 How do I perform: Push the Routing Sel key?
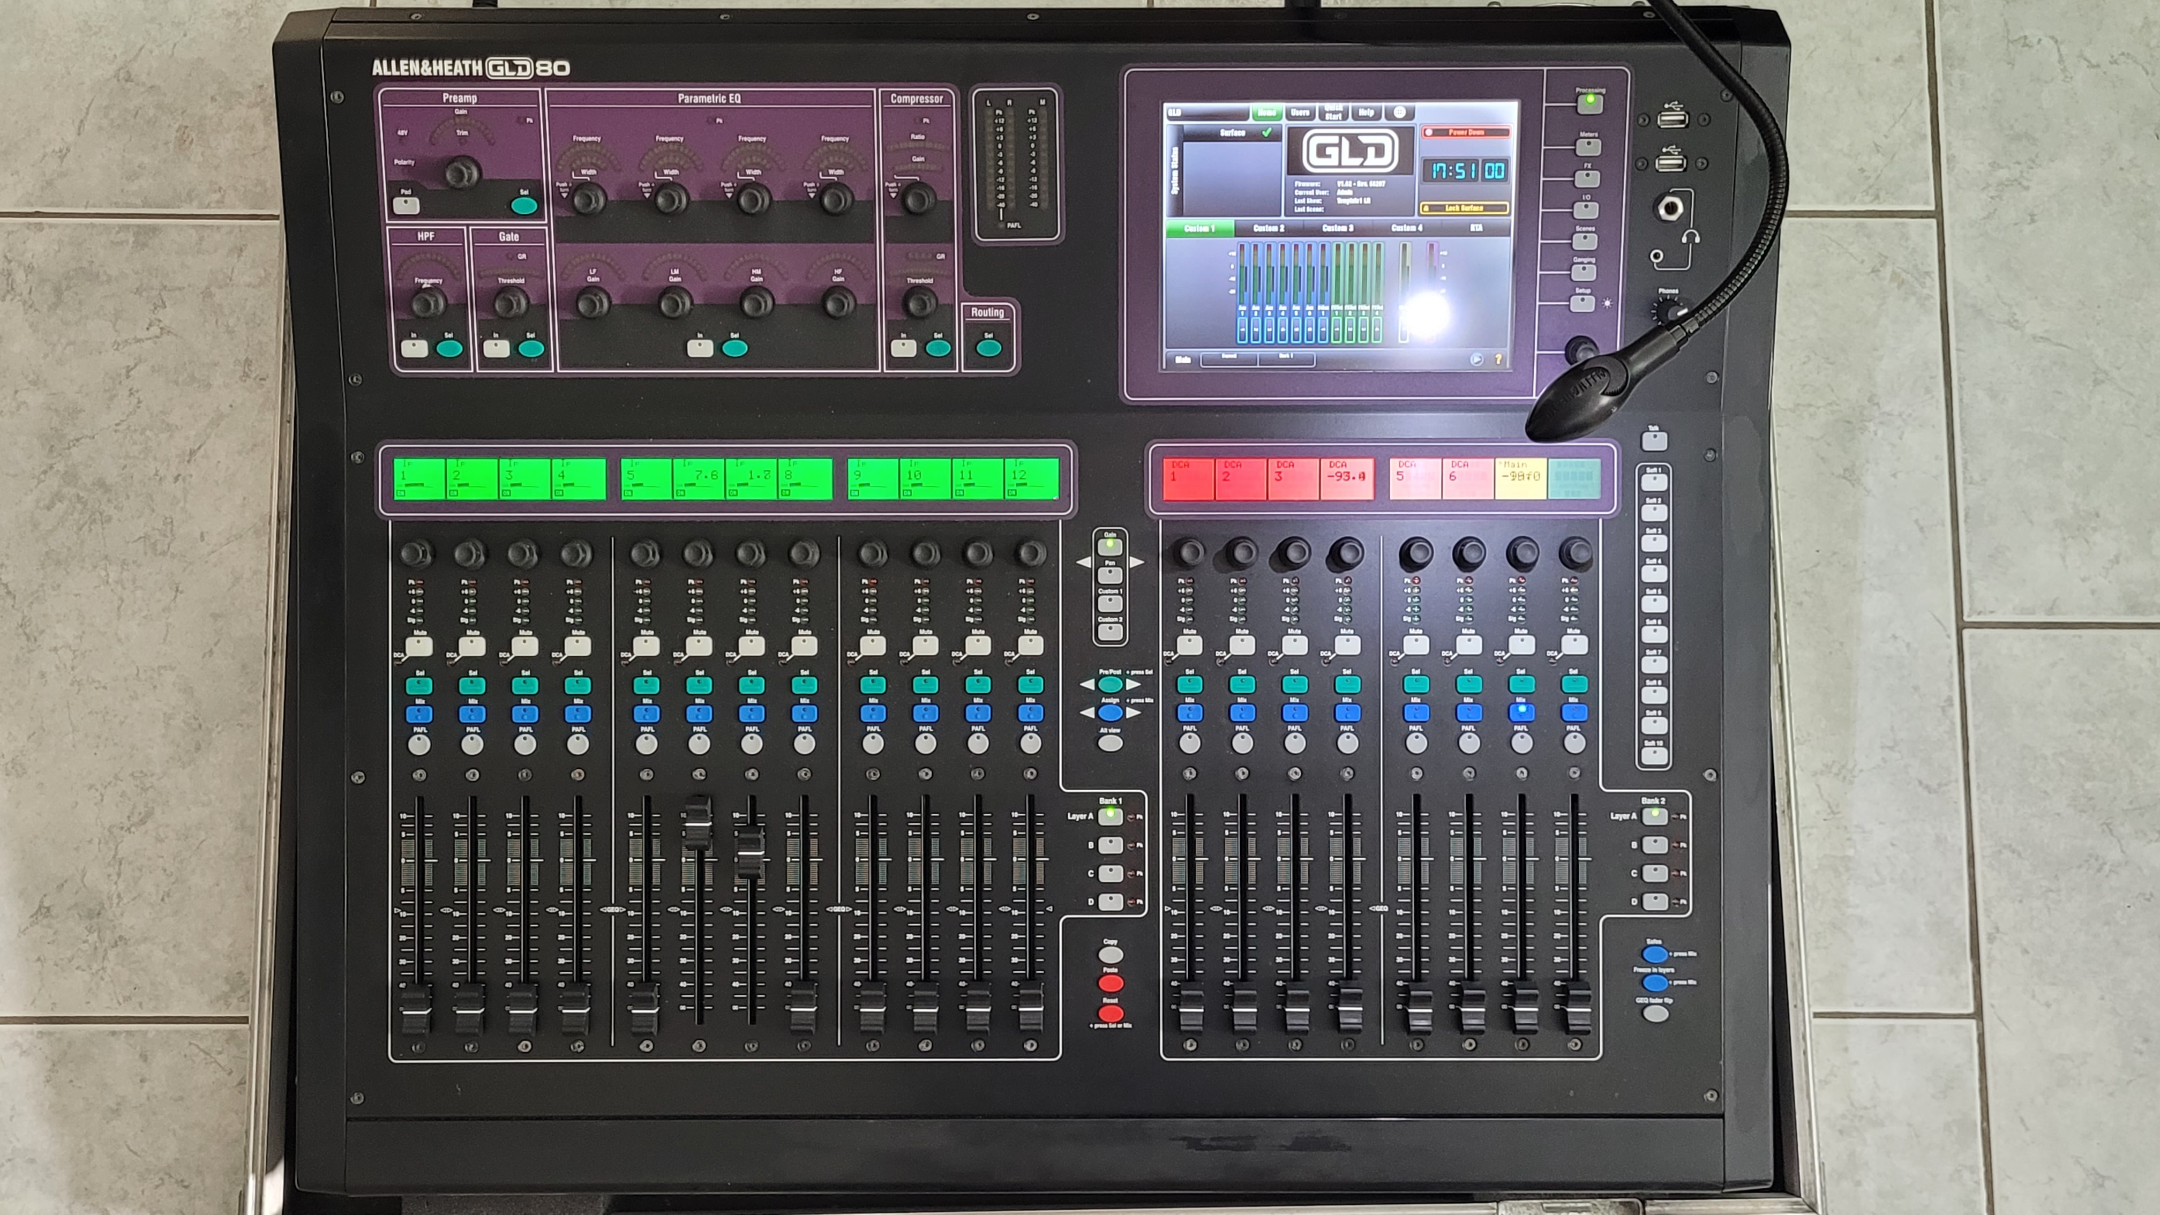pos(988,348)
